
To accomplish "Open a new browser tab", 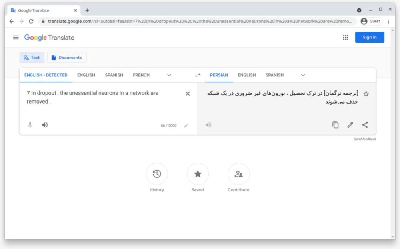I will [x=87, y=10].
